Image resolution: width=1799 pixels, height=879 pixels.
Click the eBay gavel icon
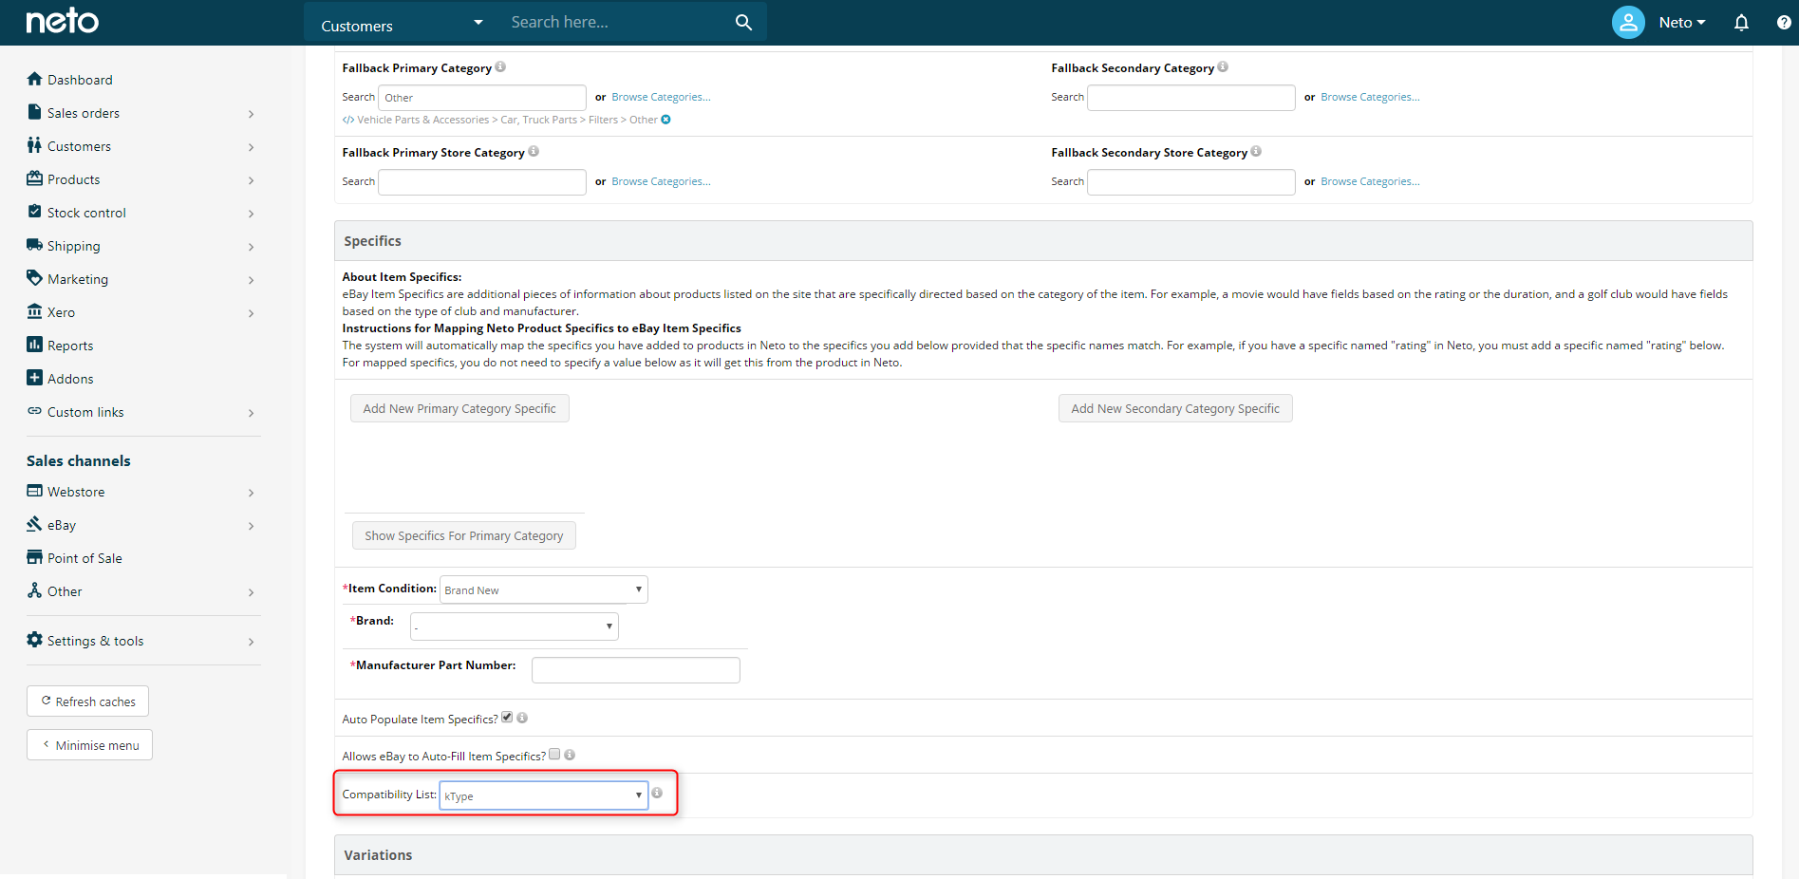(x=35, y=524)
